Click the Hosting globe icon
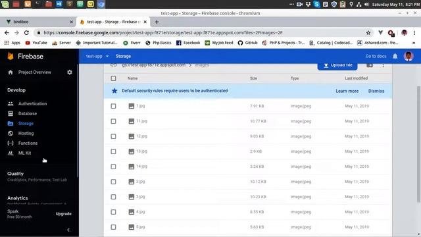This screenshot has height=237, width=421. point(11,133)
